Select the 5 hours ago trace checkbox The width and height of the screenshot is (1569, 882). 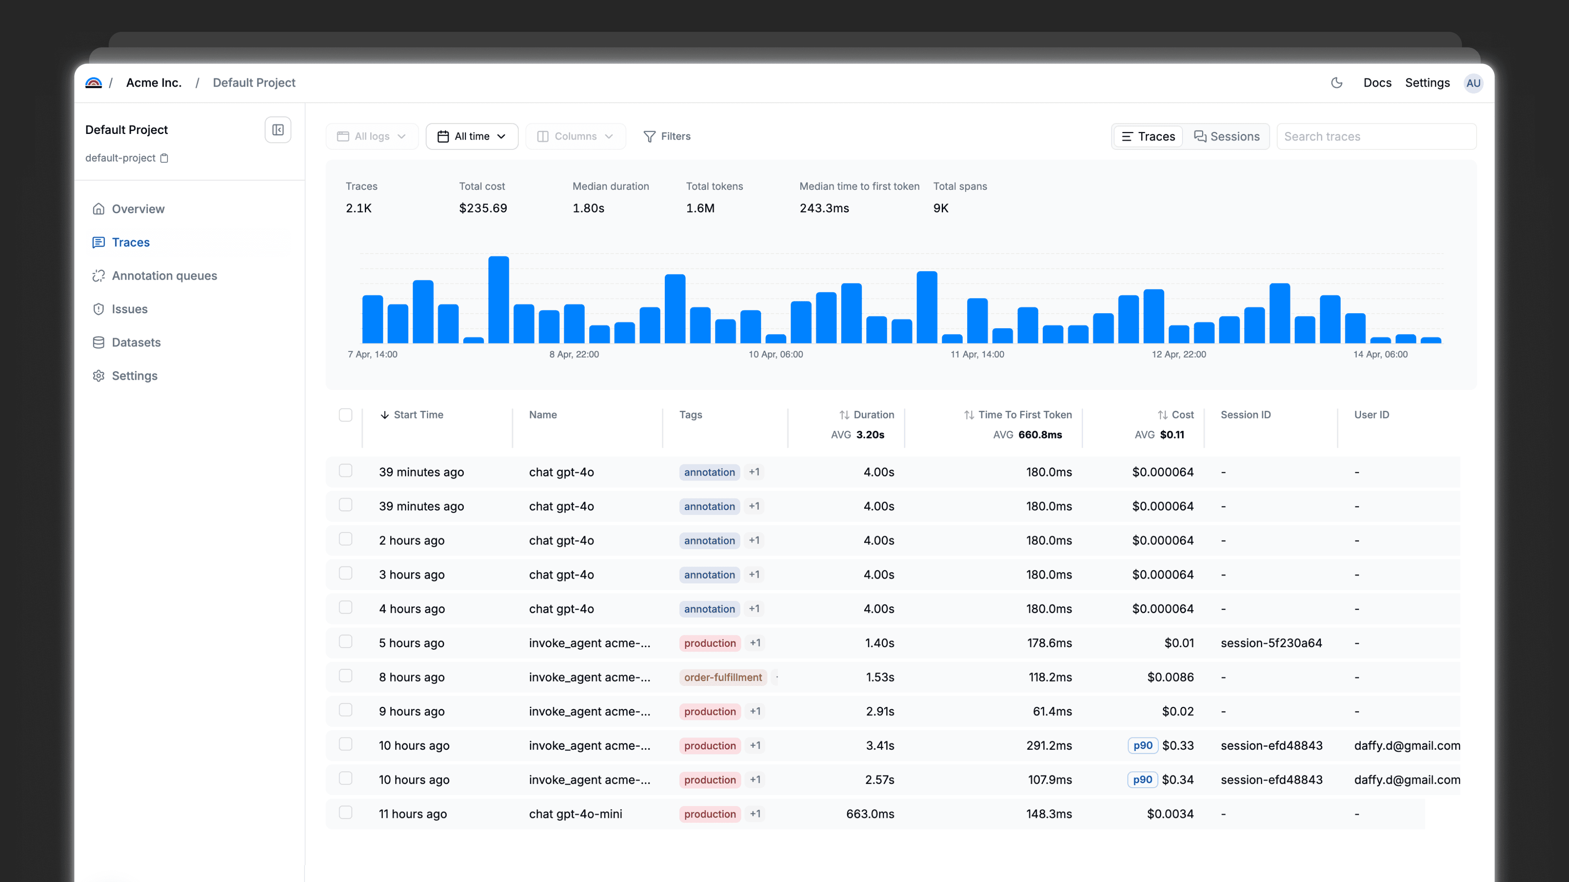[x=345, y=641]
